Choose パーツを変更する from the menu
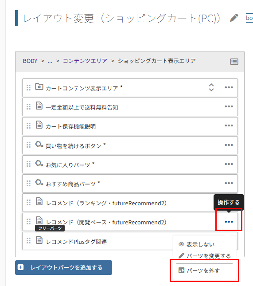This screenshot has width=253, height=286. (x=205, y=256)
